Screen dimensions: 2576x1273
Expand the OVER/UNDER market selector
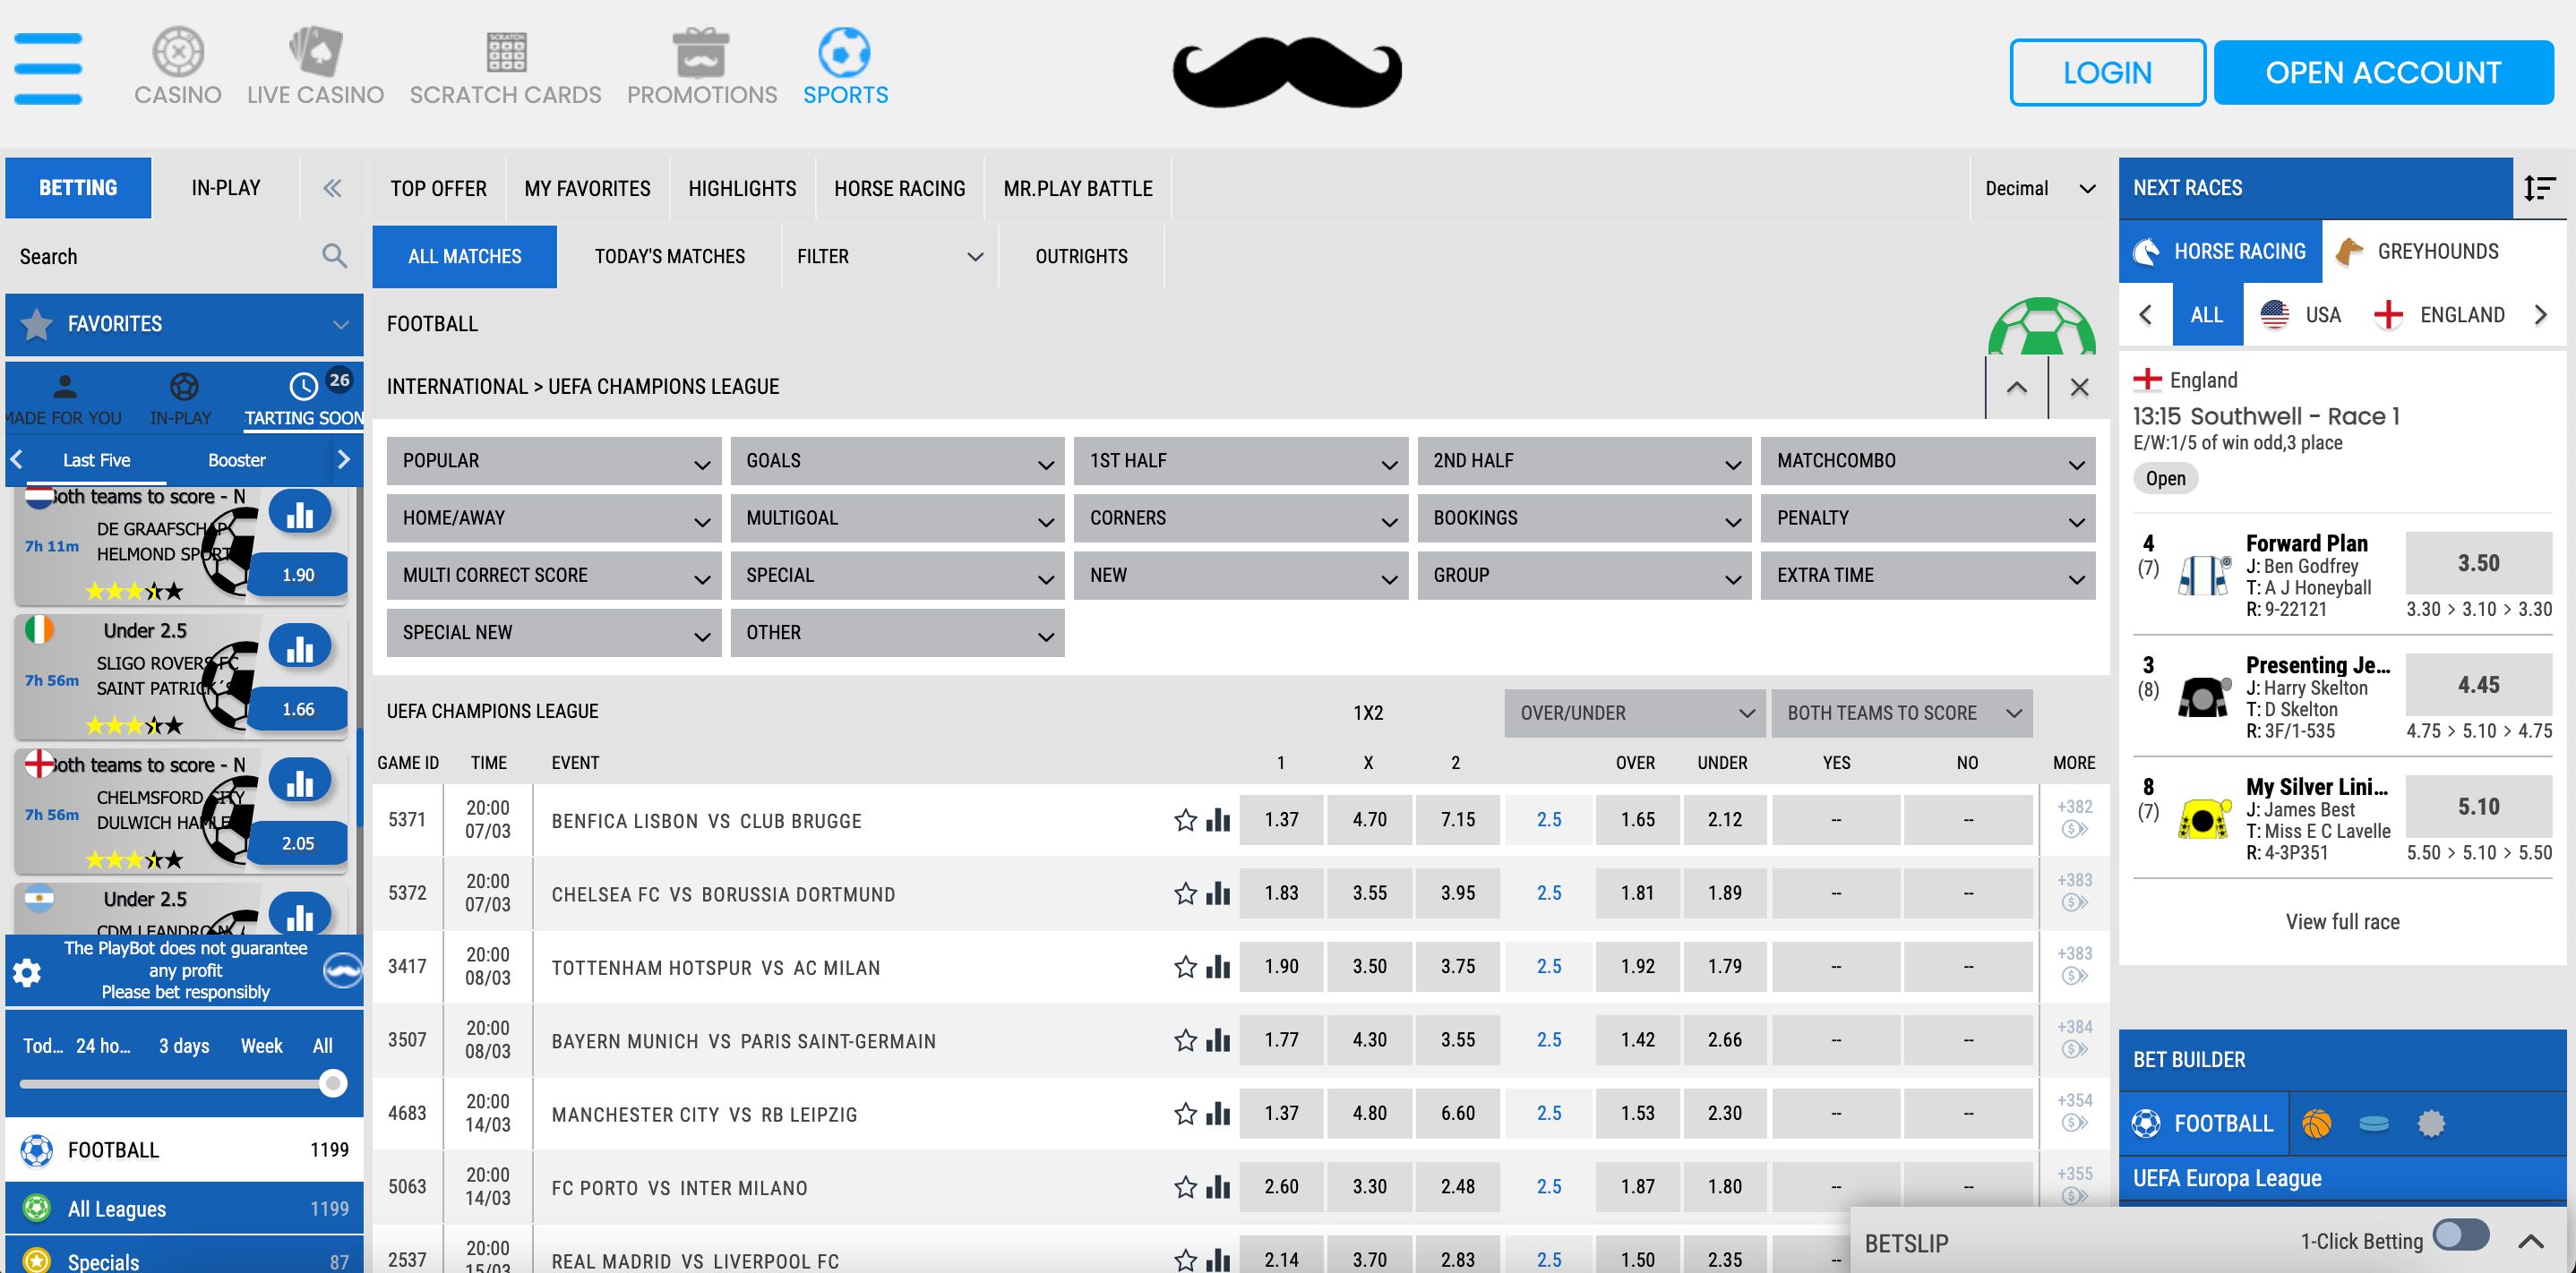click(1633, 713)
